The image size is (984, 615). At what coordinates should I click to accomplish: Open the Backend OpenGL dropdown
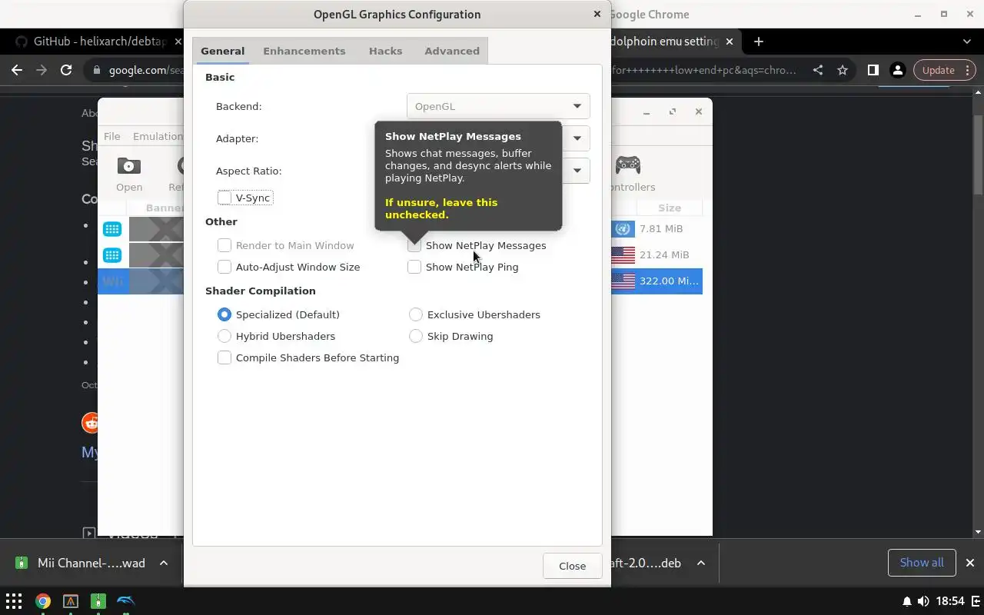498,106
